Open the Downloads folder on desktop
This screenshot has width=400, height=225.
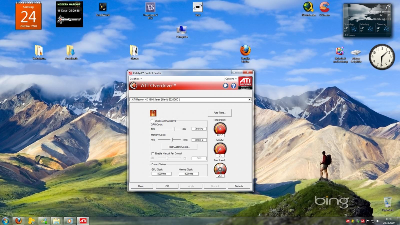(x=71, y=52)
